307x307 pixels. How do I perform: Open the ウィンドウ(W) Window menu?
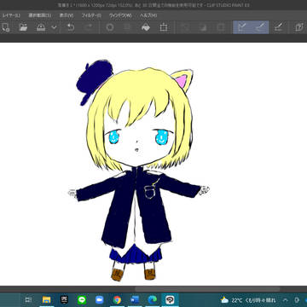point(119,15)
